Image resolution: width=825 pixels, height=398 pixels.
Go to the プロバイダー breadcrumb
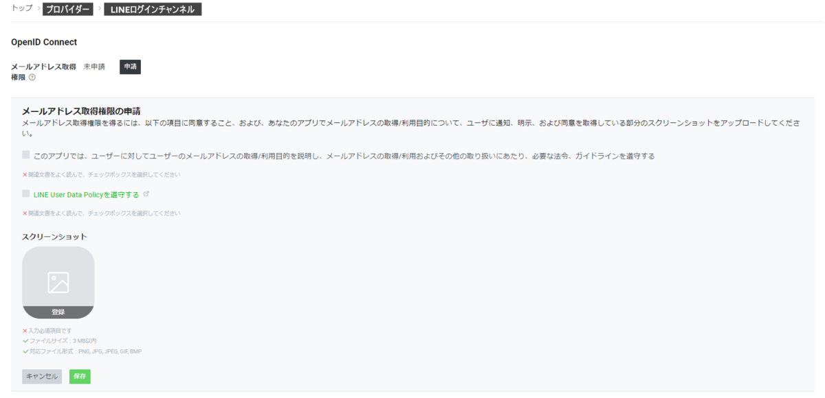coord(68,10)
